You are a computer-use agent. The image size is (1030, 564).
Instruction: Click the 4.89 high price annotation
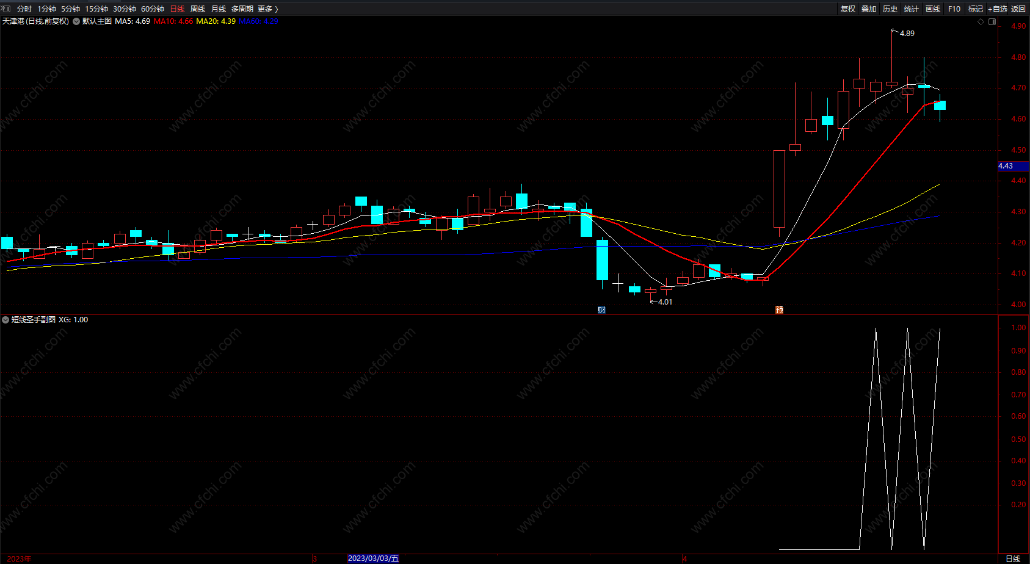(907, 34)
